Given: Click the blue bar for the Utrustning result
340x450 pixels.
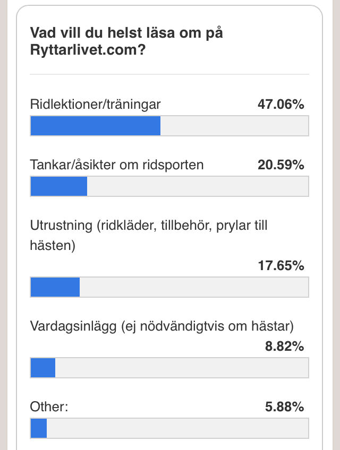Looking at the screenshot, I should (55, 287).
